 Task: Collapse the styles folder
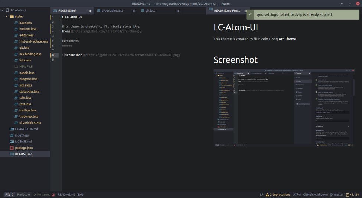(7, 17)
